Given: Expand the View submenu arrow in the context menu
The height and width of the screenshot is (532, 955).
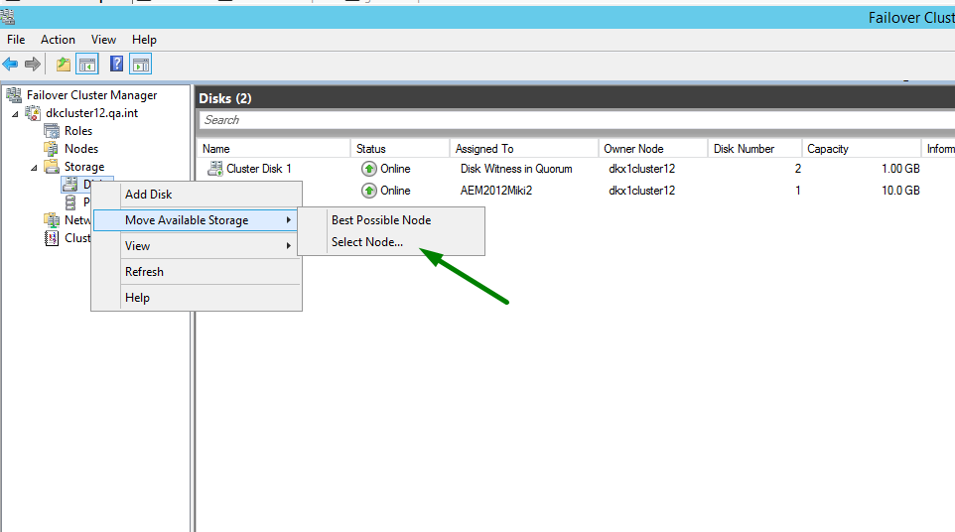Looking at the screenshot, I should click(289, 246).
